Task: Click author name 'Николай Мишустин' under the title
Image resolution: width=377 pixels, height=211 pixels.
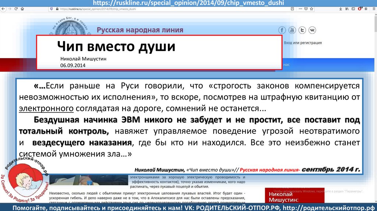Action: click(83, 59)
